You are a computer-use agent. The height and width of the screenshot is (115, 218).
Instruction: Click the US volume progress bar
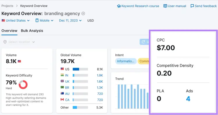pos(80,69)
